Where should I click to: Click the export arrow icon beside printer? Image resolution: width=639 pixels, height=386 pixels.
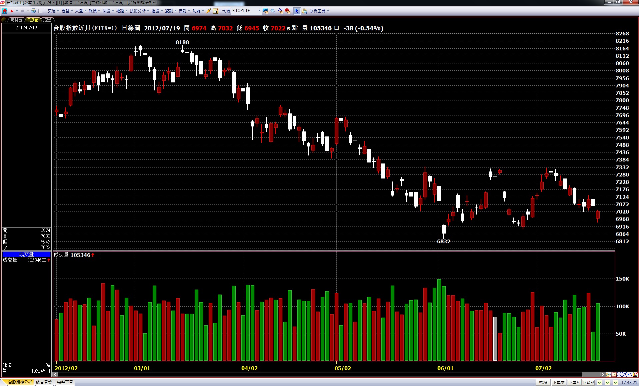[x=41, y=11]
